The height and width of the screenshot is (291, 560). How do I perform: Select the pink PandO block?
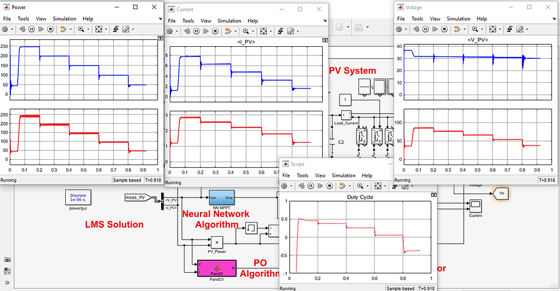[217, 268]
